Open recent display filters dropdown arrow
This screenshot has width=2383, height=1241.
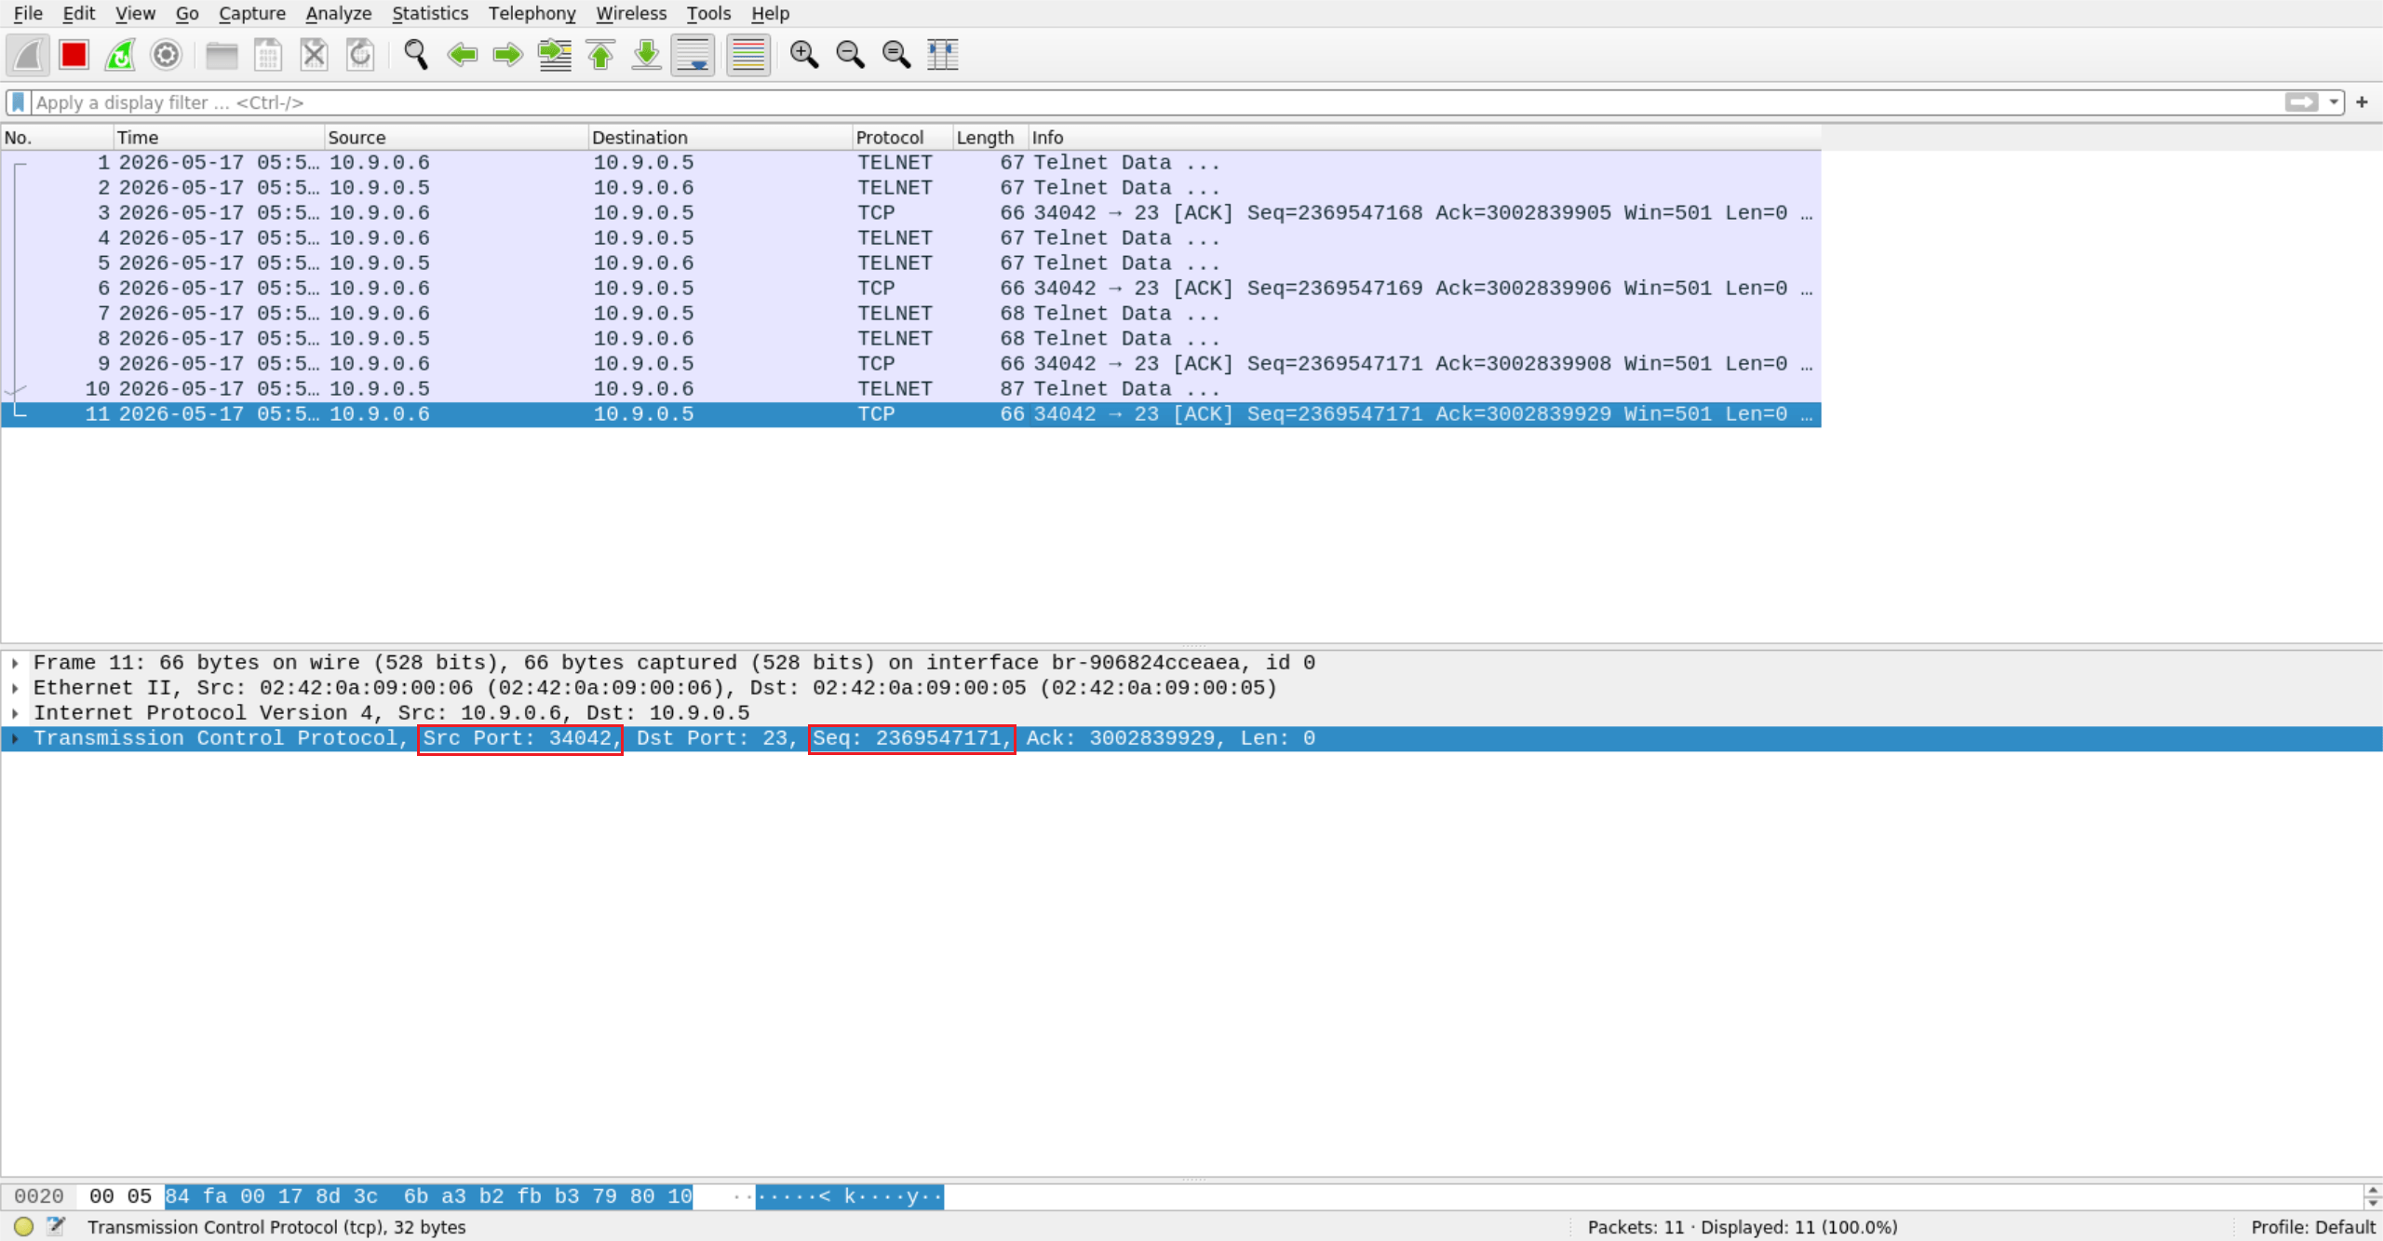click(2334, 102)
